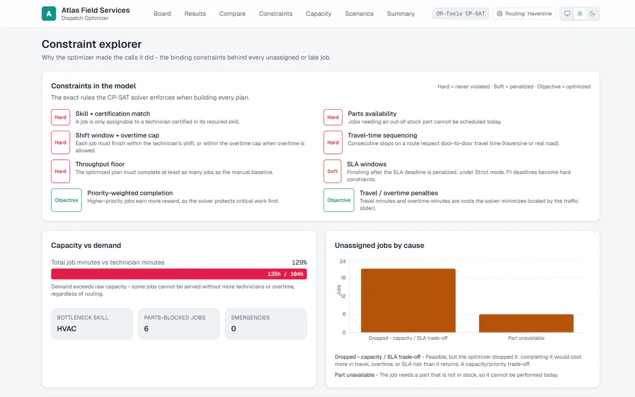The image size is (635, 397).
Task: Click Hard badge beside Parts availability
Action: point(333,118)
